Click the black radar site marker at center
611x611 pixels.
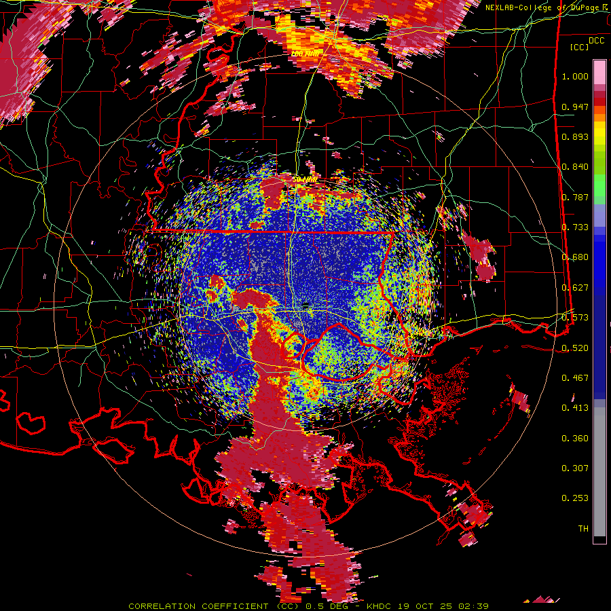[x=306, y=304]
